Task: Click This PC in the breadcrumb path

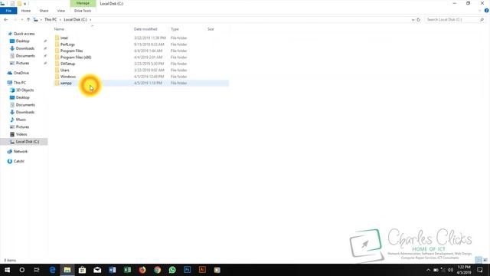Action: pos(51,19)
